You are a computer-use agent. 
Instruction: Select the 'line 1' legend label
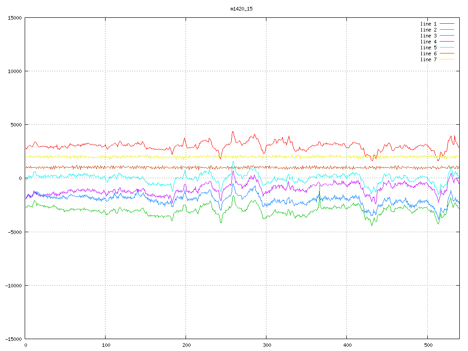[x=428, y=24]
